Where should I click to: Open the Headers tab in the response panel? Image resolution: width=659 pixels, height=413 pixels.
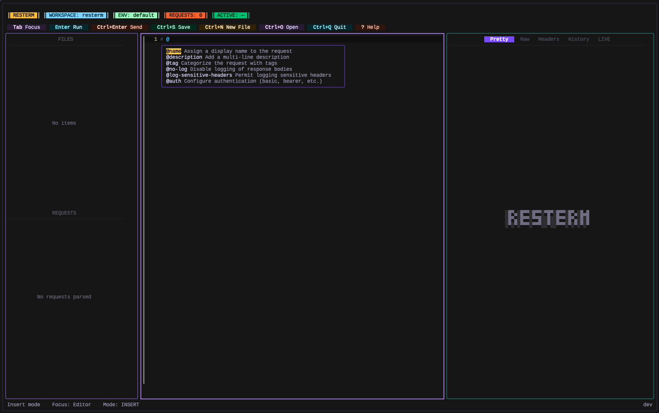(x=548, y=39)
